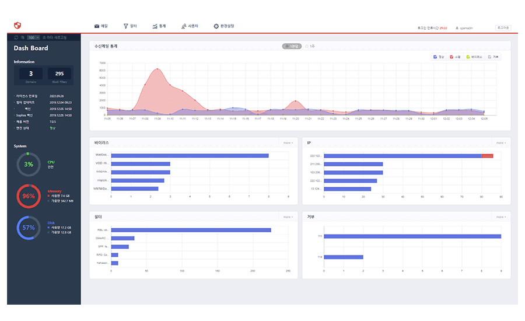The width and height of the screenshot is (525, 321).
Task: Click the 103.206 IP bar
Action: (x=353, y=173)
